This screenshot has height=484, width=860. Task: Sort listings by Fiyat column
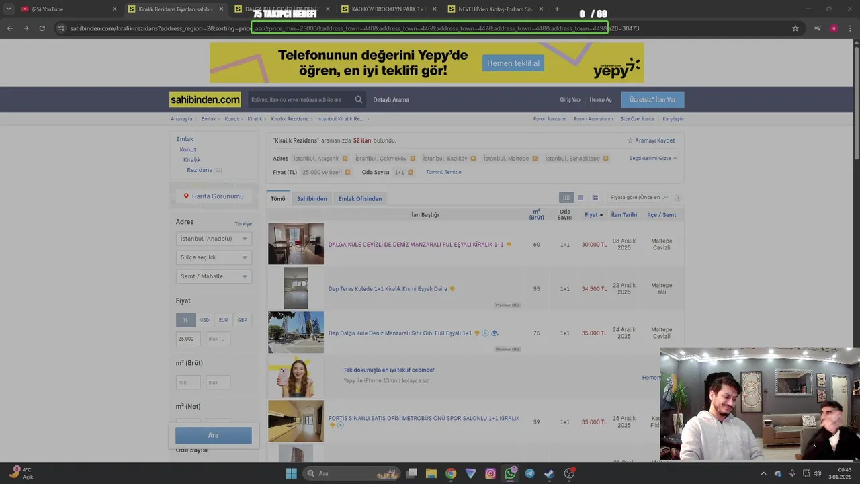tap(593, 215)
